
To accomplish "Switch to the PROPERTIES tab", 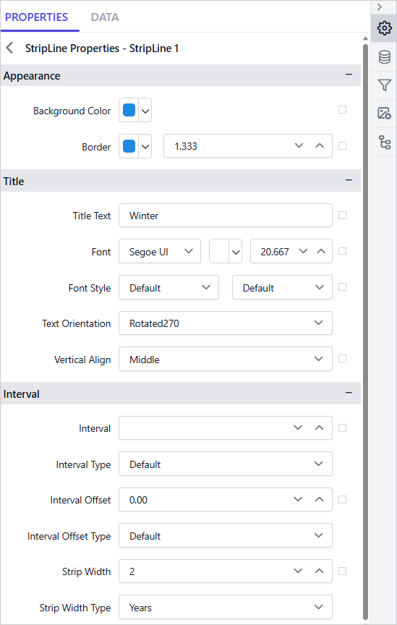I will pos(36,17).
